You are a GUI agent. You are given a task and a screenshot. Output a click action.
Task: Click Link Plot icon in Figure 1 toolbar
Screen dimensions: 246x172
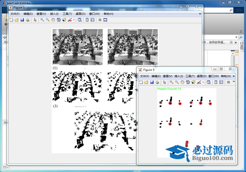tap(79, 20)
